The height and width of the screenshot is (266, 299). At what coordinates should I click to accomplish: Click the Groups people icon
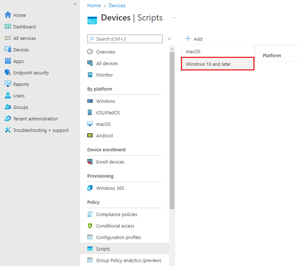[8, 107]
